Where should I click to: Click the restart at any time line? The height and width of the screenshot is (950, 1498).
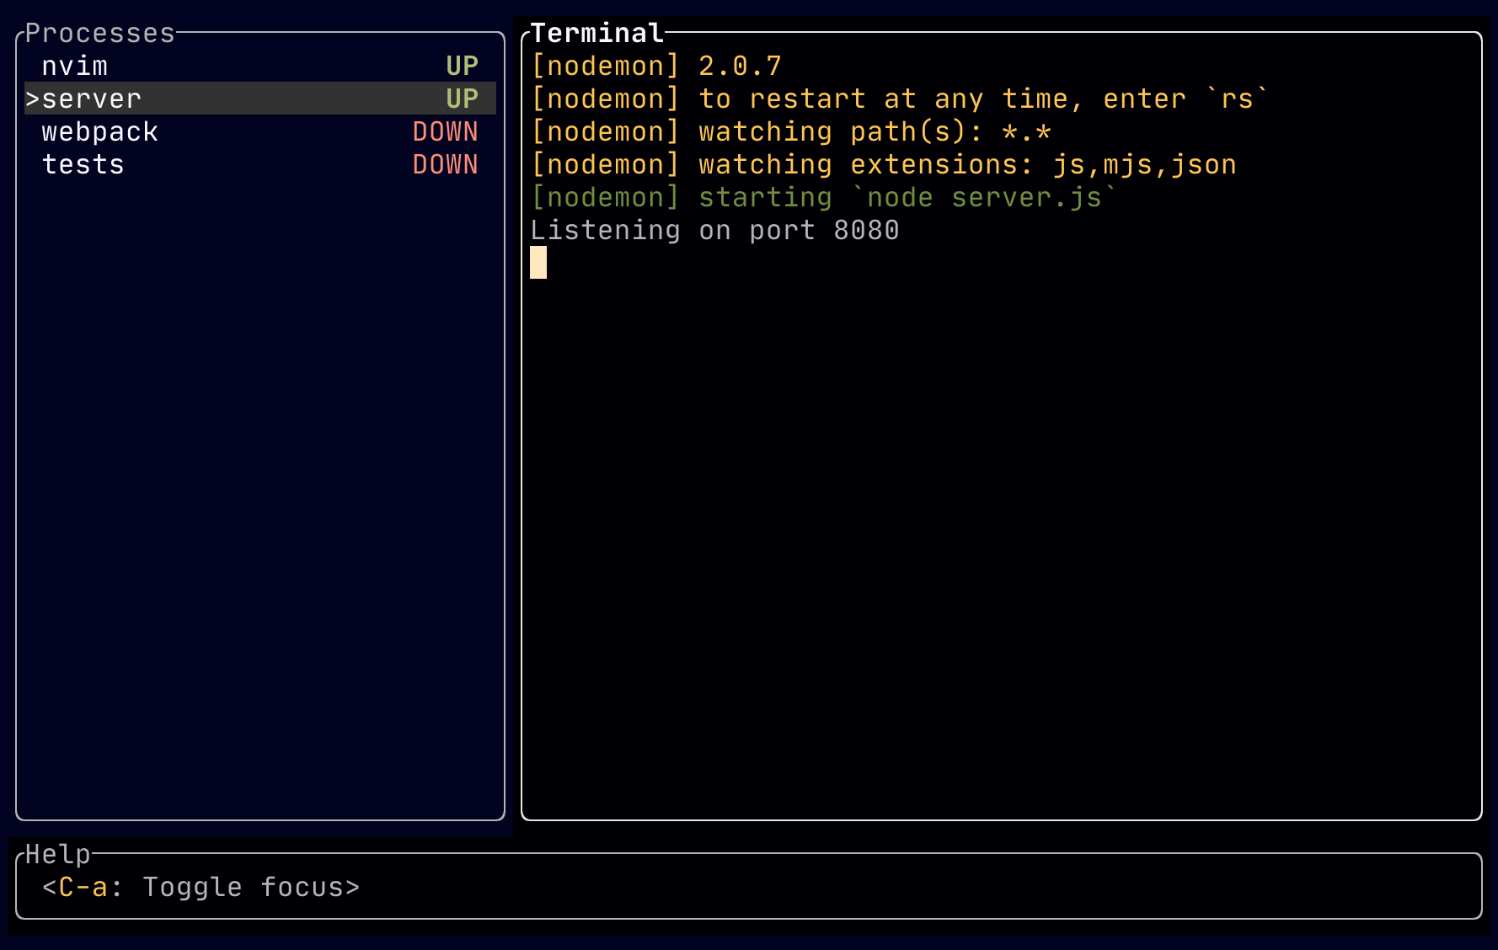click(x=898, y=98)
